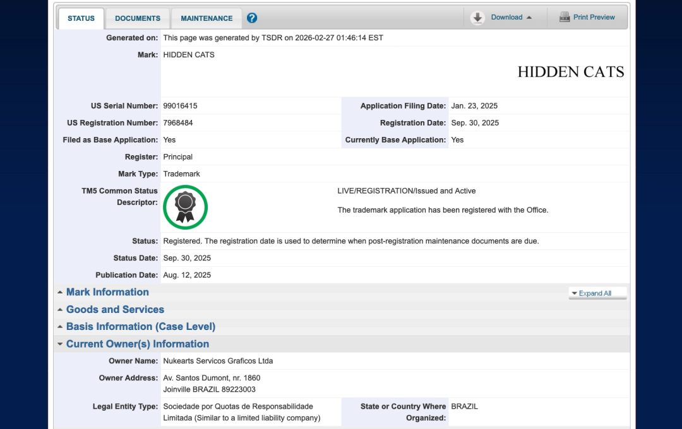Expand the Goods and Services section

(115, 309)
